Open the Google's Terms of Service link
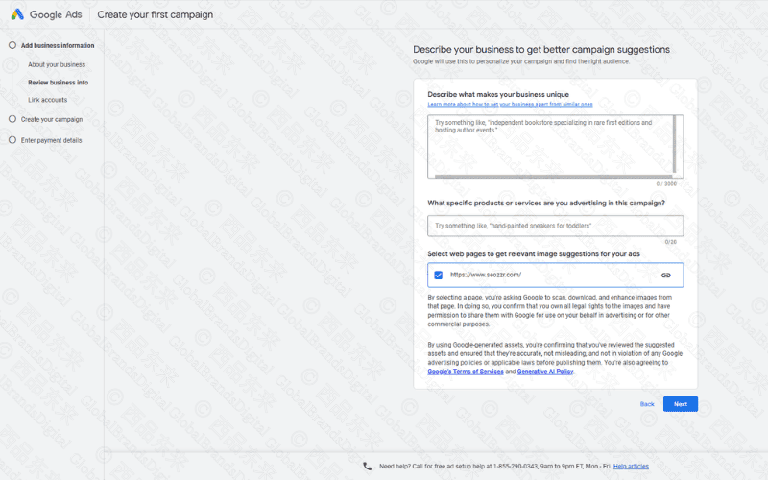This screenshot has width=768, height=480. [x=466, y=371]
